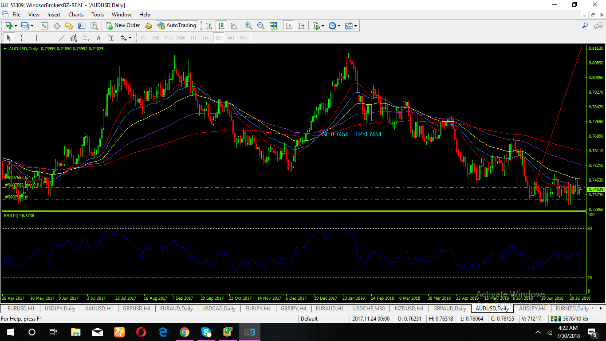Toggle Chart Shift
Screen dimensions: 606x341
[301, 26]
